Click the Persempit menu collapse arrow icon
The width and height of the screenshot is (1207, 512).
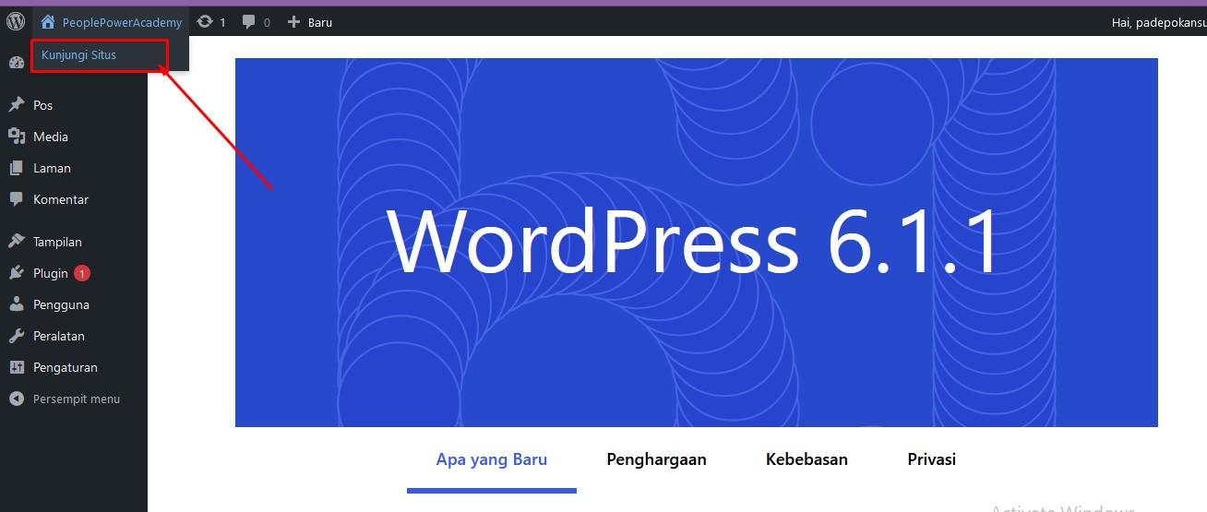pos(17,399)
